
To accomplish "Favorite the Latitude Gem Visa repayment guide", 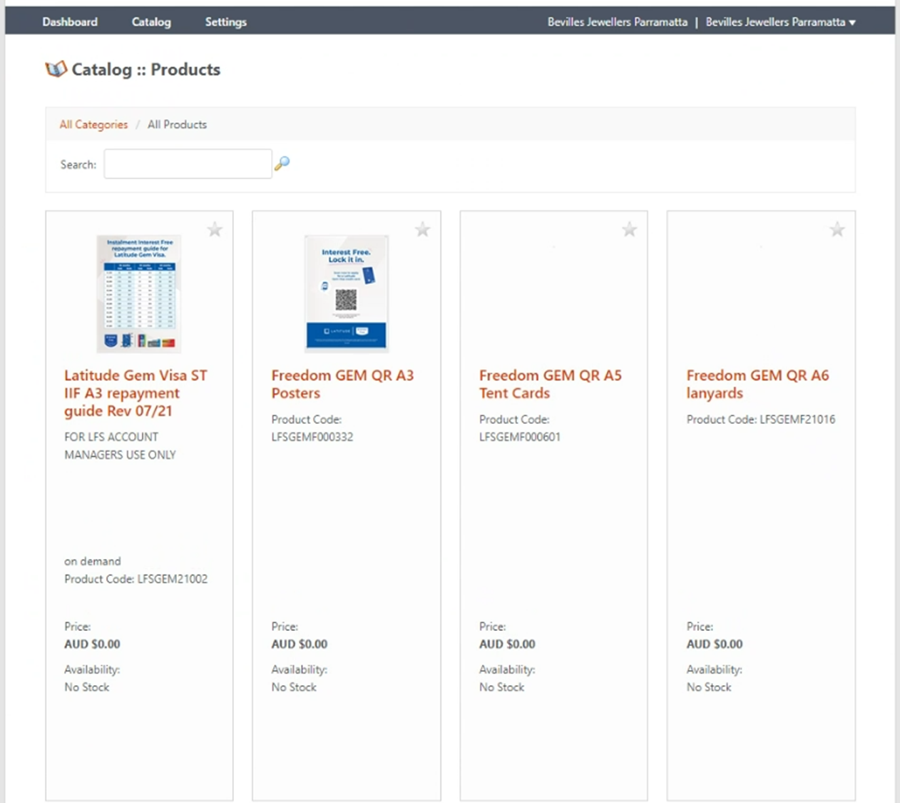I will pyautogui.click(x=215, y=230).
